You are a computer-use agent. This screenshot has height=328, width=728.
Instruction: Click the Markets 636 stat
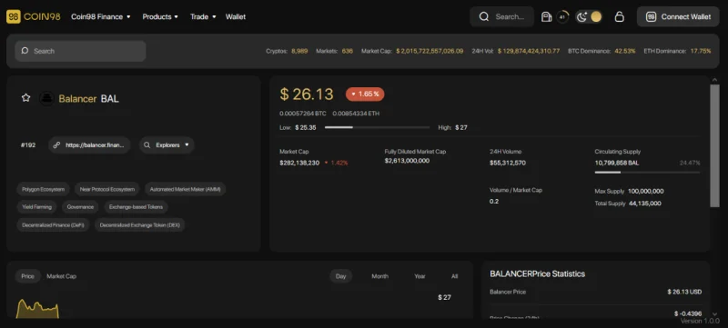pos(334,51)
